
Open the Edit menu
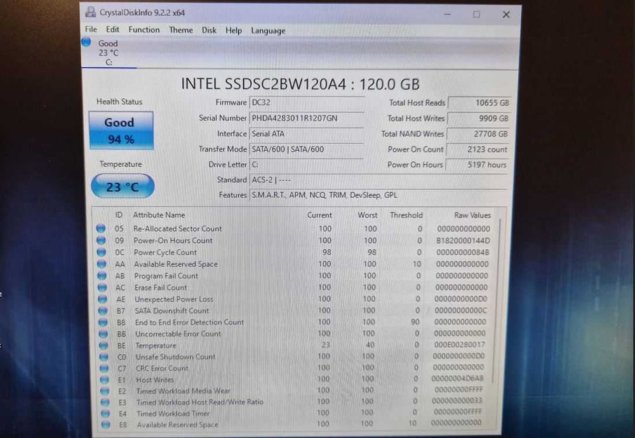pos(112,30)
